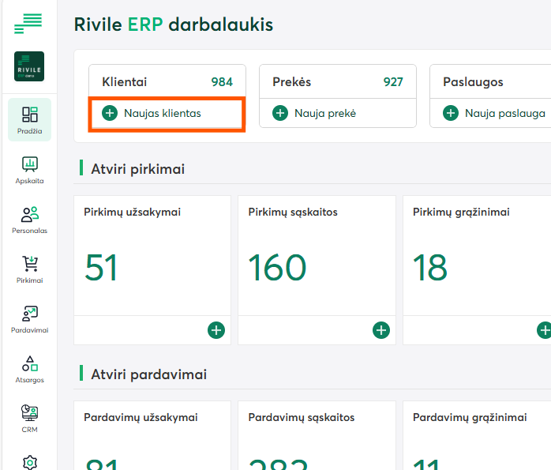Screen dimensions: 551x470
Task: Open the Atsargos inventory module
Action: (29, 369)
